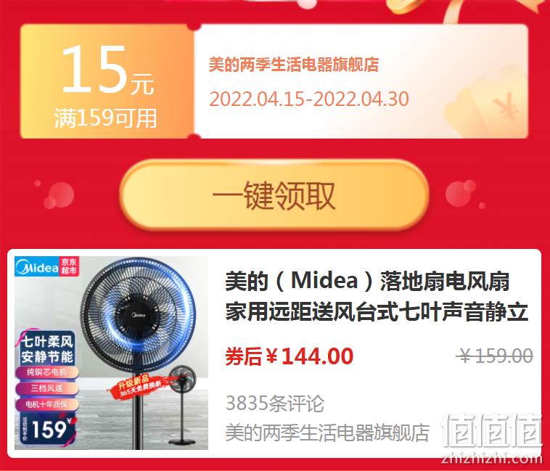Click the 159 price badge on image
The image size is (550, 471).
tap(48, 429)
